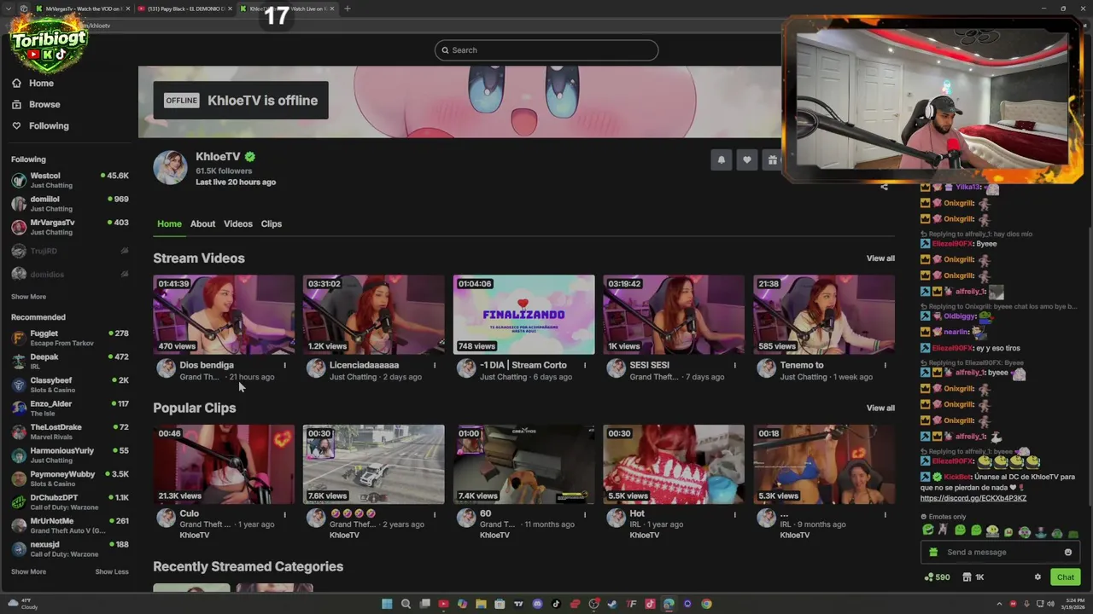Screen dimensions: 1093x614
Task: Open the black TikTok icon in taskbar
Action: click(556, 604)
